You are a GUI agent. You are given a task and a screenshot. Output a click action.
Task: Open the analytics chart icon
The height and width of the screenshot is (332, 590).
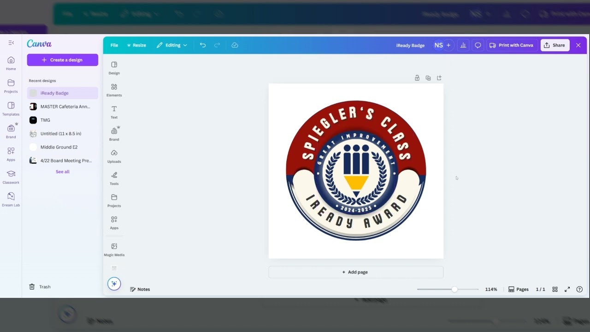coord(463,45)
